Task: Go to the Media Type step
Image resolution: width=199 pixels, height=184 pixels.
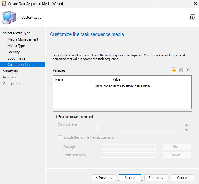Action: coord(16,46)
